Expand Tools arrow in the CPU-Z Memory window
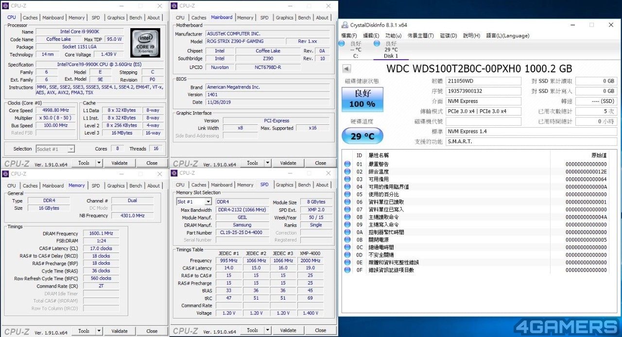Image resolution: width=622 pixels, height=337 pixels. (x=99, y=331)
